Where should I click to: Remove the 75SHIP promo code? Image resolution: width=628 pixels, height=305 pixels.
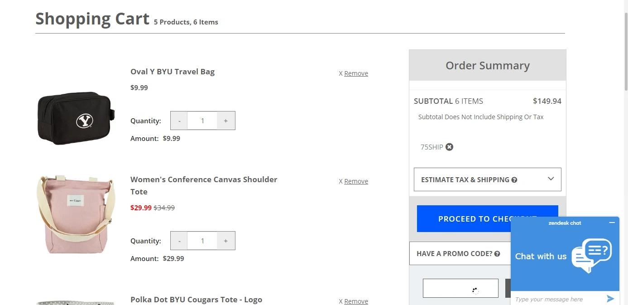pos(449,147)
